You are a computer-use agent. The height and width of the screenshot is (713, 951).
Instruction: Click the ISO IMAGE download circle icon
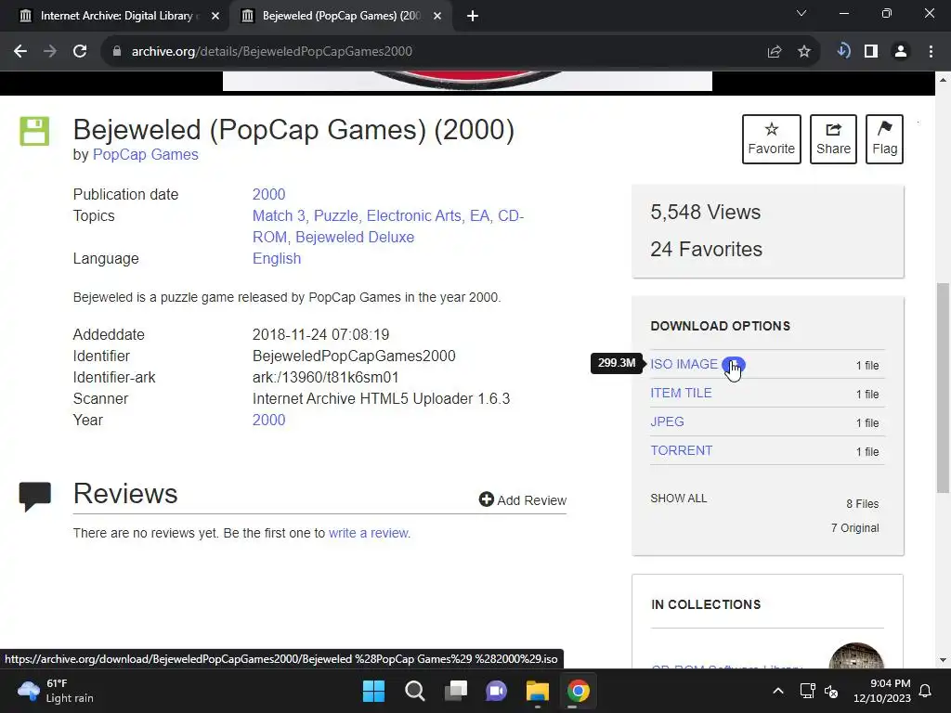734,365
